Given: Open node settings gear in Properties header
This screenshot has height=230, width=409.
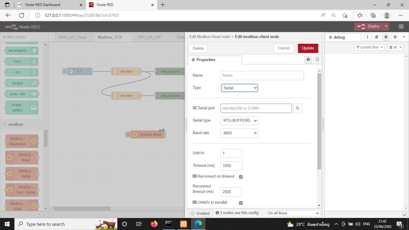Looking at the screenshot, I should [308, 60].
